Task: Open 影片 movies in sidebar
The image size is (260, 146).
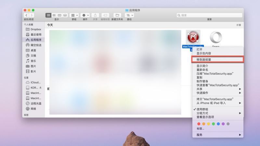Action: (33, 71)
